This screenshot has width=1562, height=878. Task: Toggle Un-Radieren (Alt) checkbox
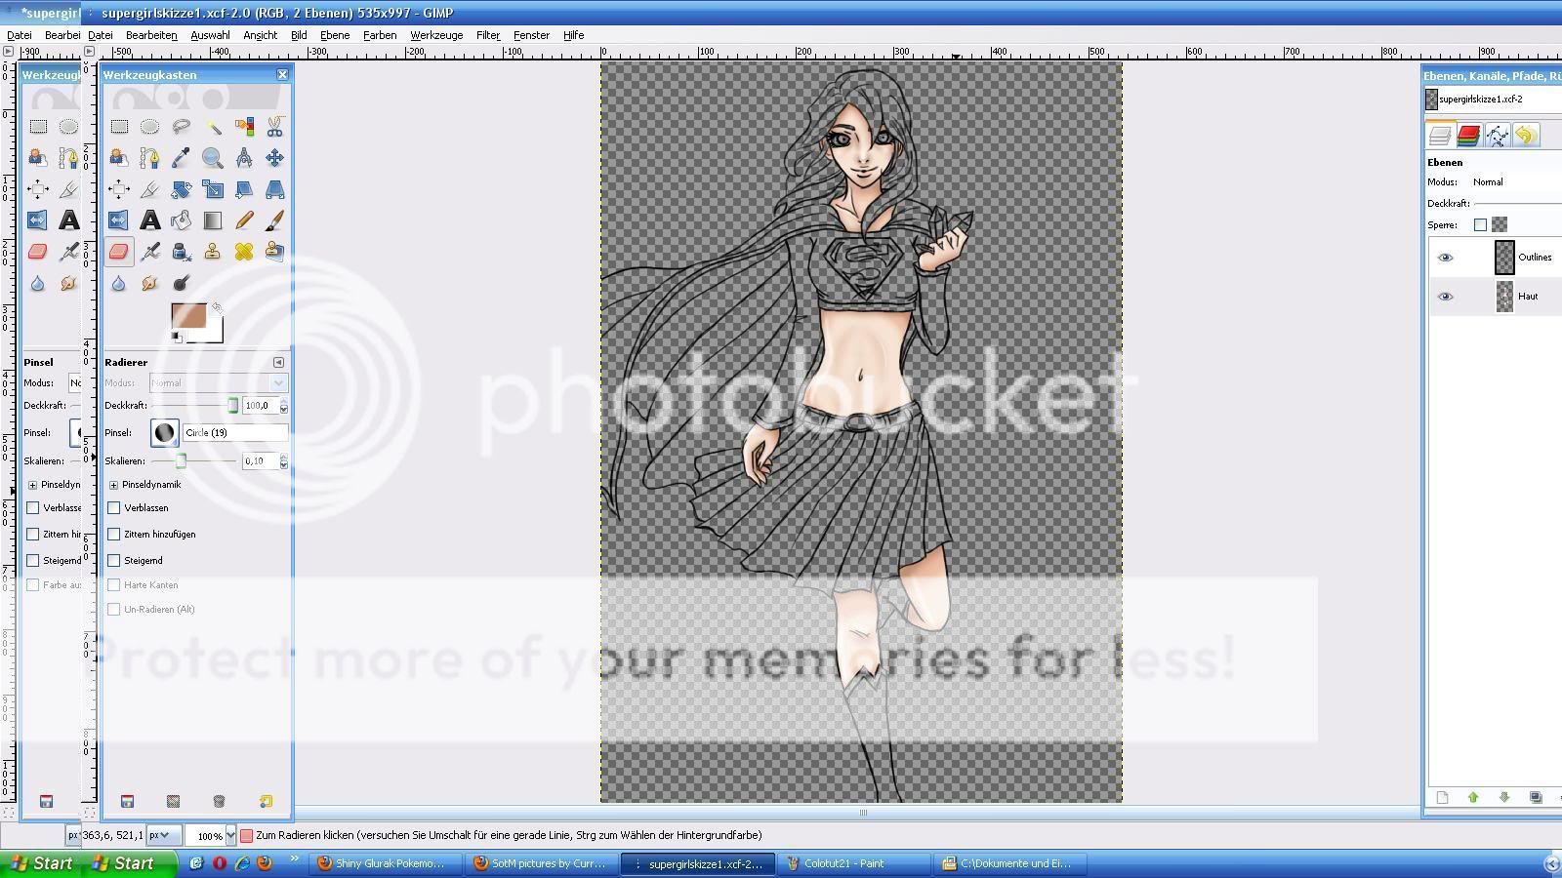[x=114, y=610]
